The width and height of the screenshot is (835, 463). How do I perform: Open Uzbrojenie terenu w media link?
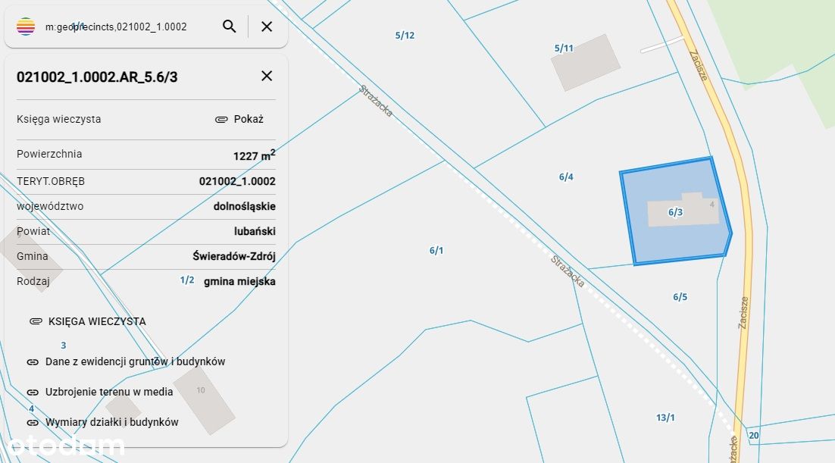tap(109, 392)
